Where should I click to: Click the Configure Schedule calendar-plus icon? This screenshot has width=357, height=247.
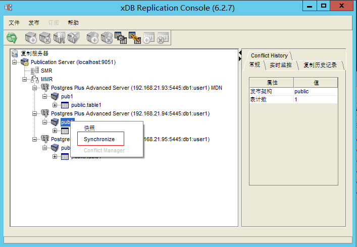point(149,38)
